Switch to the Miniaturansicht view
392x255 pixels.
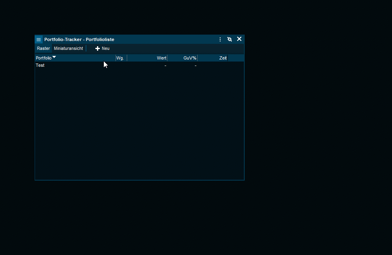[x=68, y=48]
